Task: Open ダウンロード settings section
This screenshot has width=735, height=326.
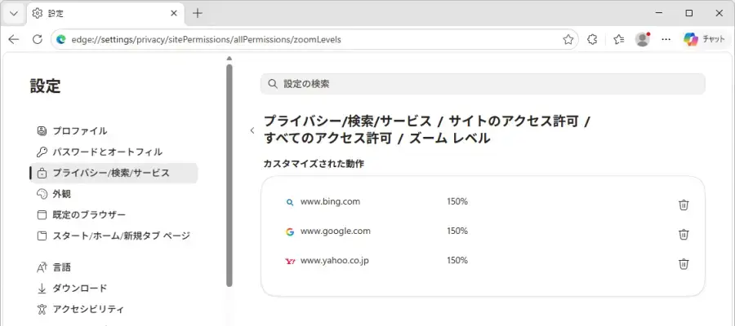Action: [114, 289]
